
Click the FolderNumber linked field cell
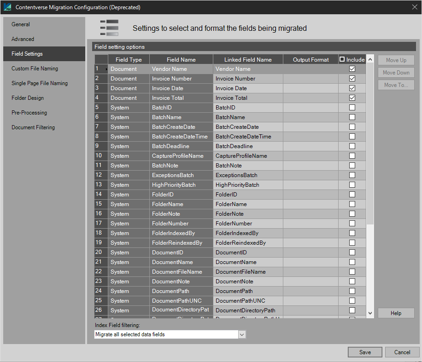tap(248, 224)
